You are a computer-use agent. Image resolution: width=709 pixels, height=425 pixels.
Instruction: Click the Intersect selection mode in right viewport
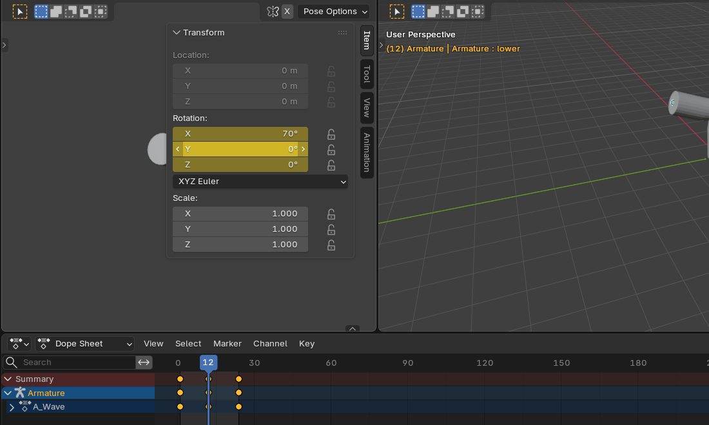click(x=478, y=12)
